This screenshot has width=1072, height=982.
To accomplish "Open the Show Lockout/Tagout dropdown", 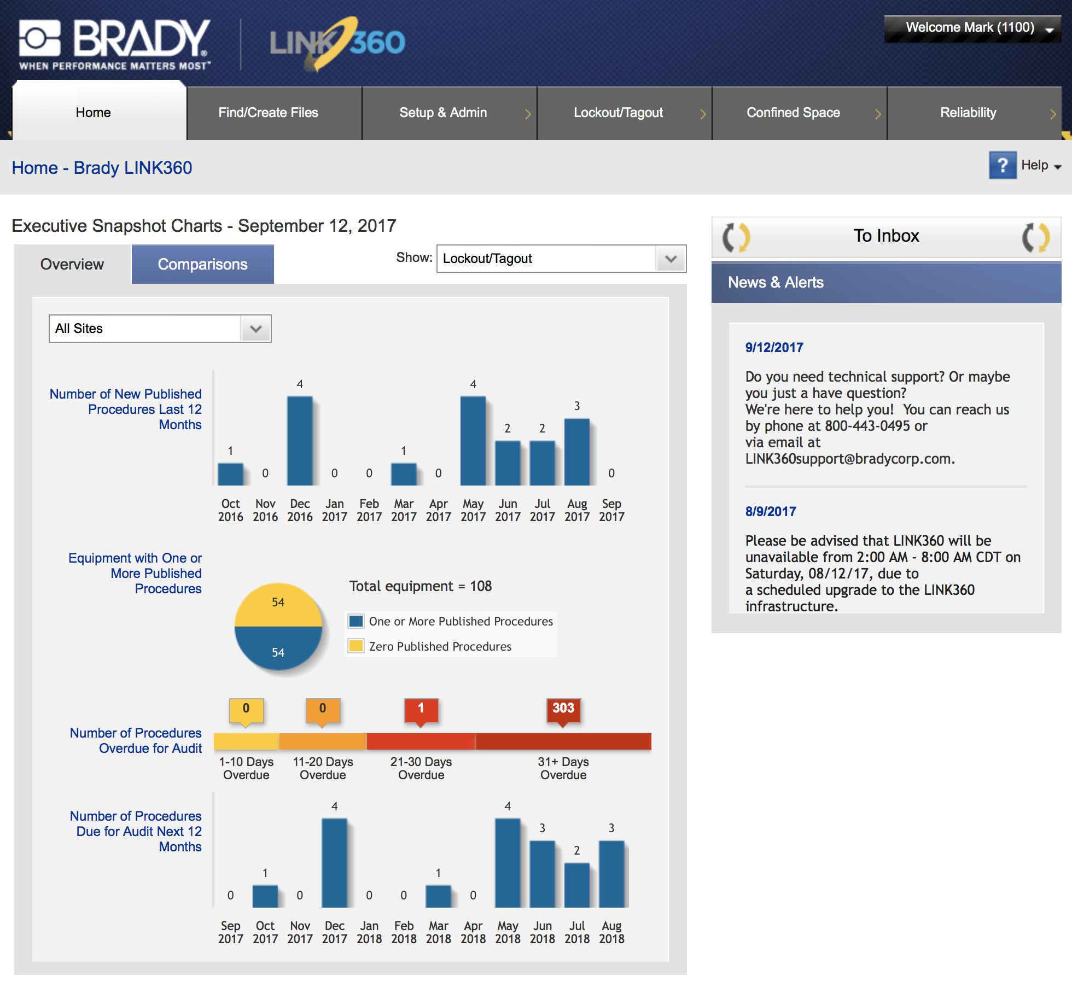I will 561,258.
